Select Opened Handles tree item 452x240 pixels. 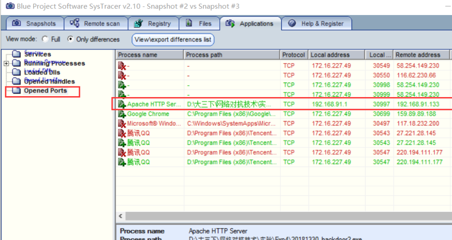click(x=49, y=81)
